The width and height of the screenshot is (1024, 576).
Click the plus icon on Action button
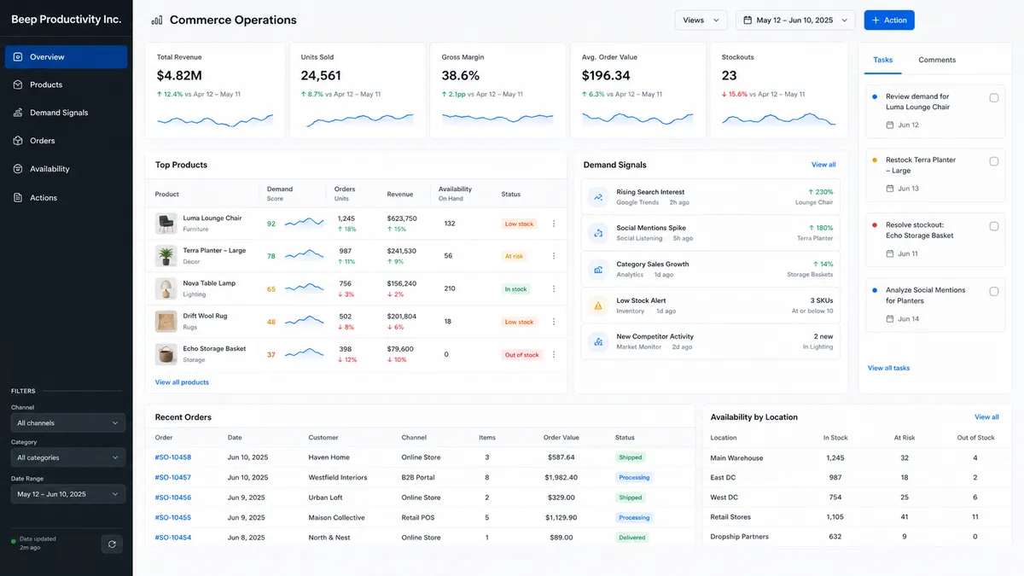click(876, 20)
